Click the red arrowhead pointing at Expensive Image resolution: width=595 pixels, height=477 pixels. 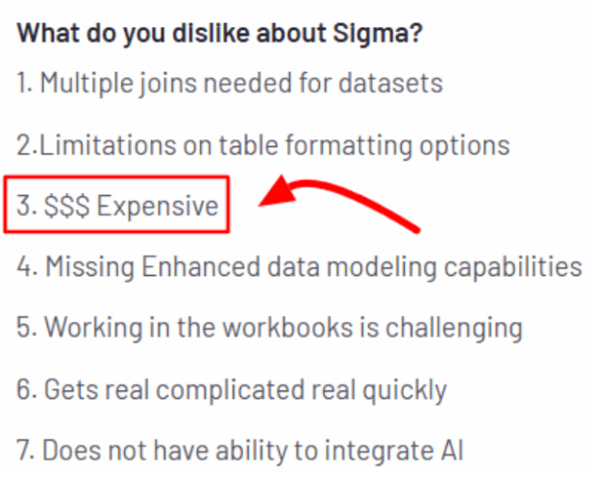coord(278,191)
